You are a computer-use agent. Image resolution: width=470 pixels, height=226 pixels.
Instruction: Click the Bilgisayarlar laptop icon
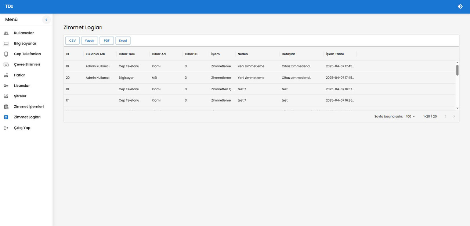pyautogui.click(x=6, y=44)
